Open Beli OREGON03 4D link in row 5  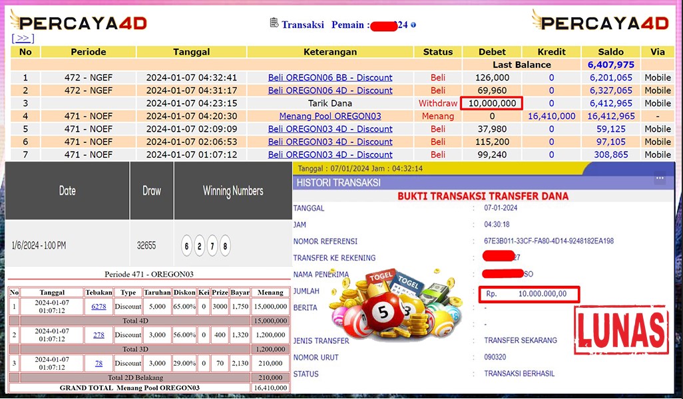330,129
